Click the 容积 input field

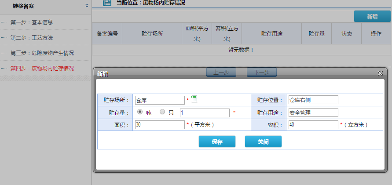[x=312, y=125]
